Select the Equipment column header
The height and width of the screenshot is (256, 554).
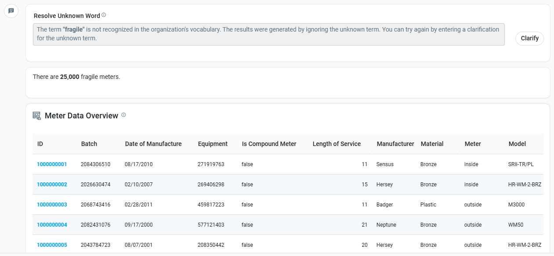coord(213,144)
